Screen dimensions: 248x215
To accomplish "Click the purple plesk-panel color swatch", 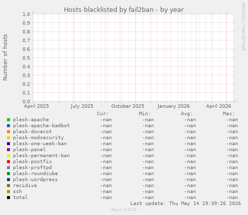I will pos(8,150).
